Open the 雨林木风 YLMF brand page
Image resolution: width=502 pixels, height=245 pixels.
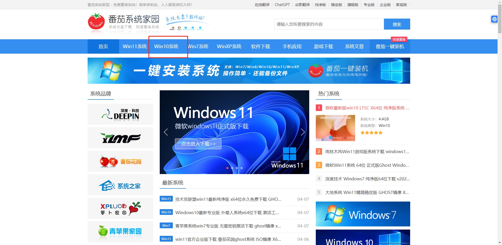point(120,137)
